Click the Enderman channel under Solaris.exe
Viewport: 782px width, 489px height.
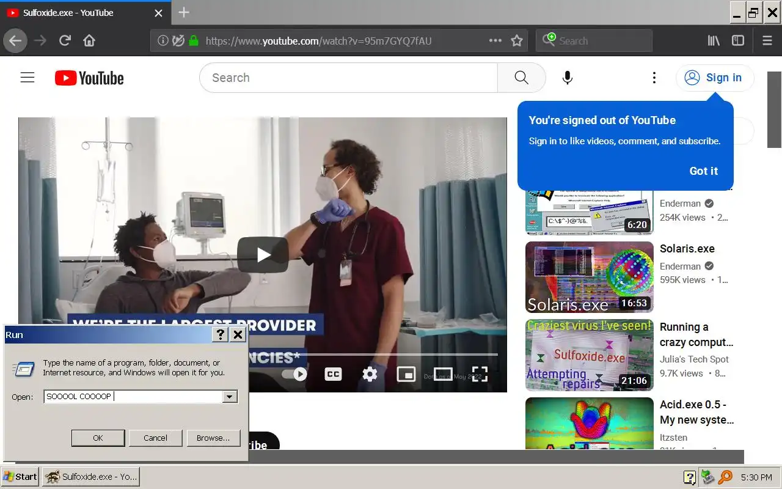point(680,267)
